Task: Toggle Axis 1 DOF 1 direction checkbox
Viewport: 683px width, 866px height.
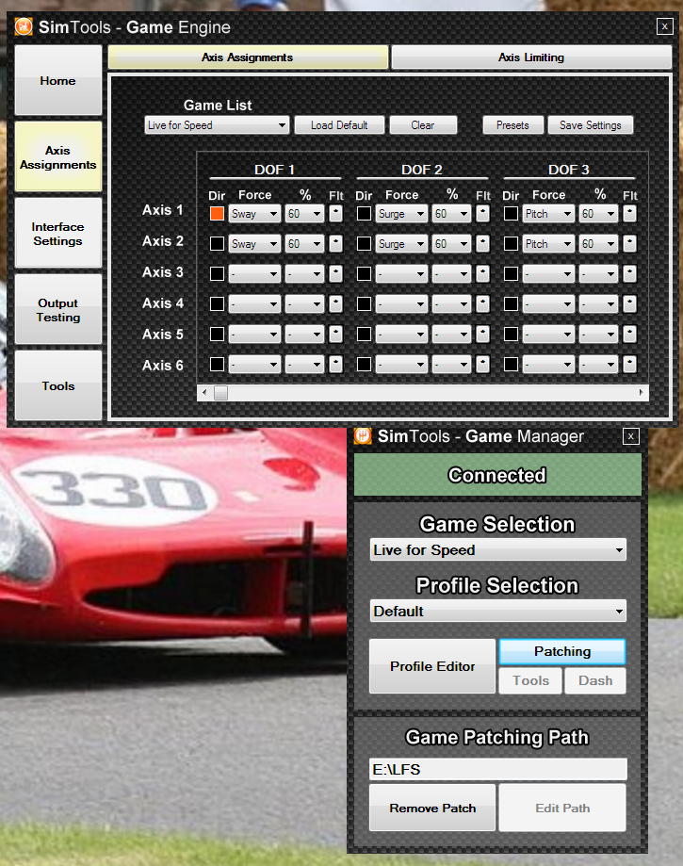Action: tap(217, 214)
